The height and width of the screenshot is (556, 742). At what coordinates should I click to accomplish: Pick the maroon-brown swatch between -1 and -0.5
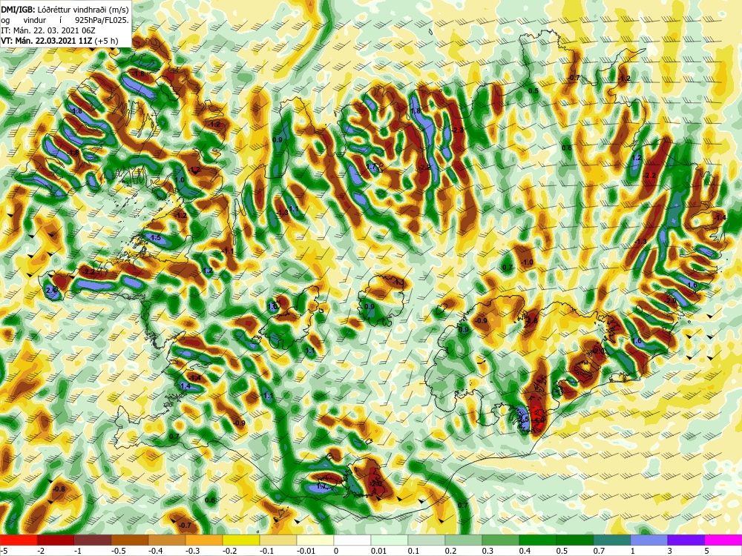point(93,540)
